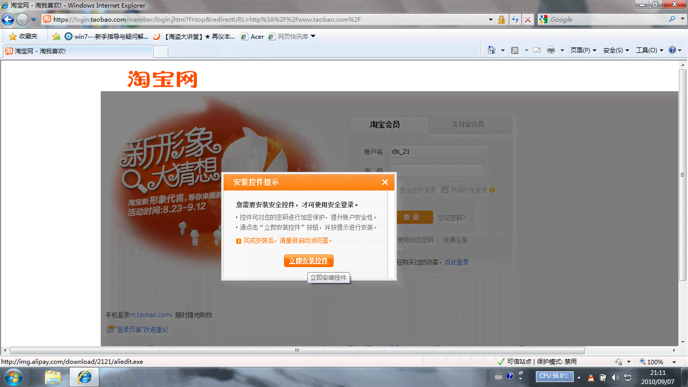Click the yellow help icon beside 两周内免登录

pyautogui.click(x=492, y=190)
